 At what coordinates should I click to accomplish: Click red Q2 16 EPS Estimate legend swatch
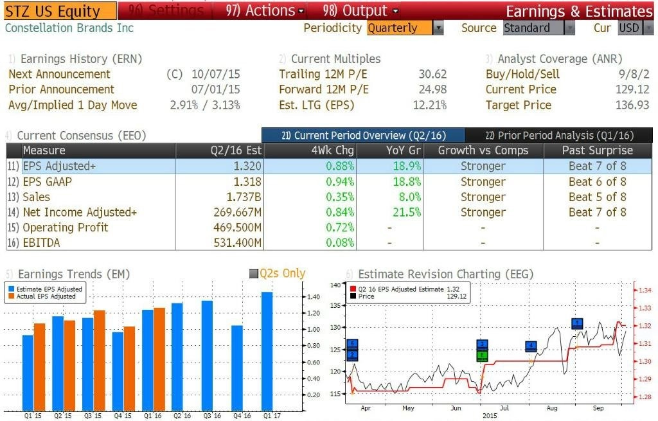coord(353,289)
